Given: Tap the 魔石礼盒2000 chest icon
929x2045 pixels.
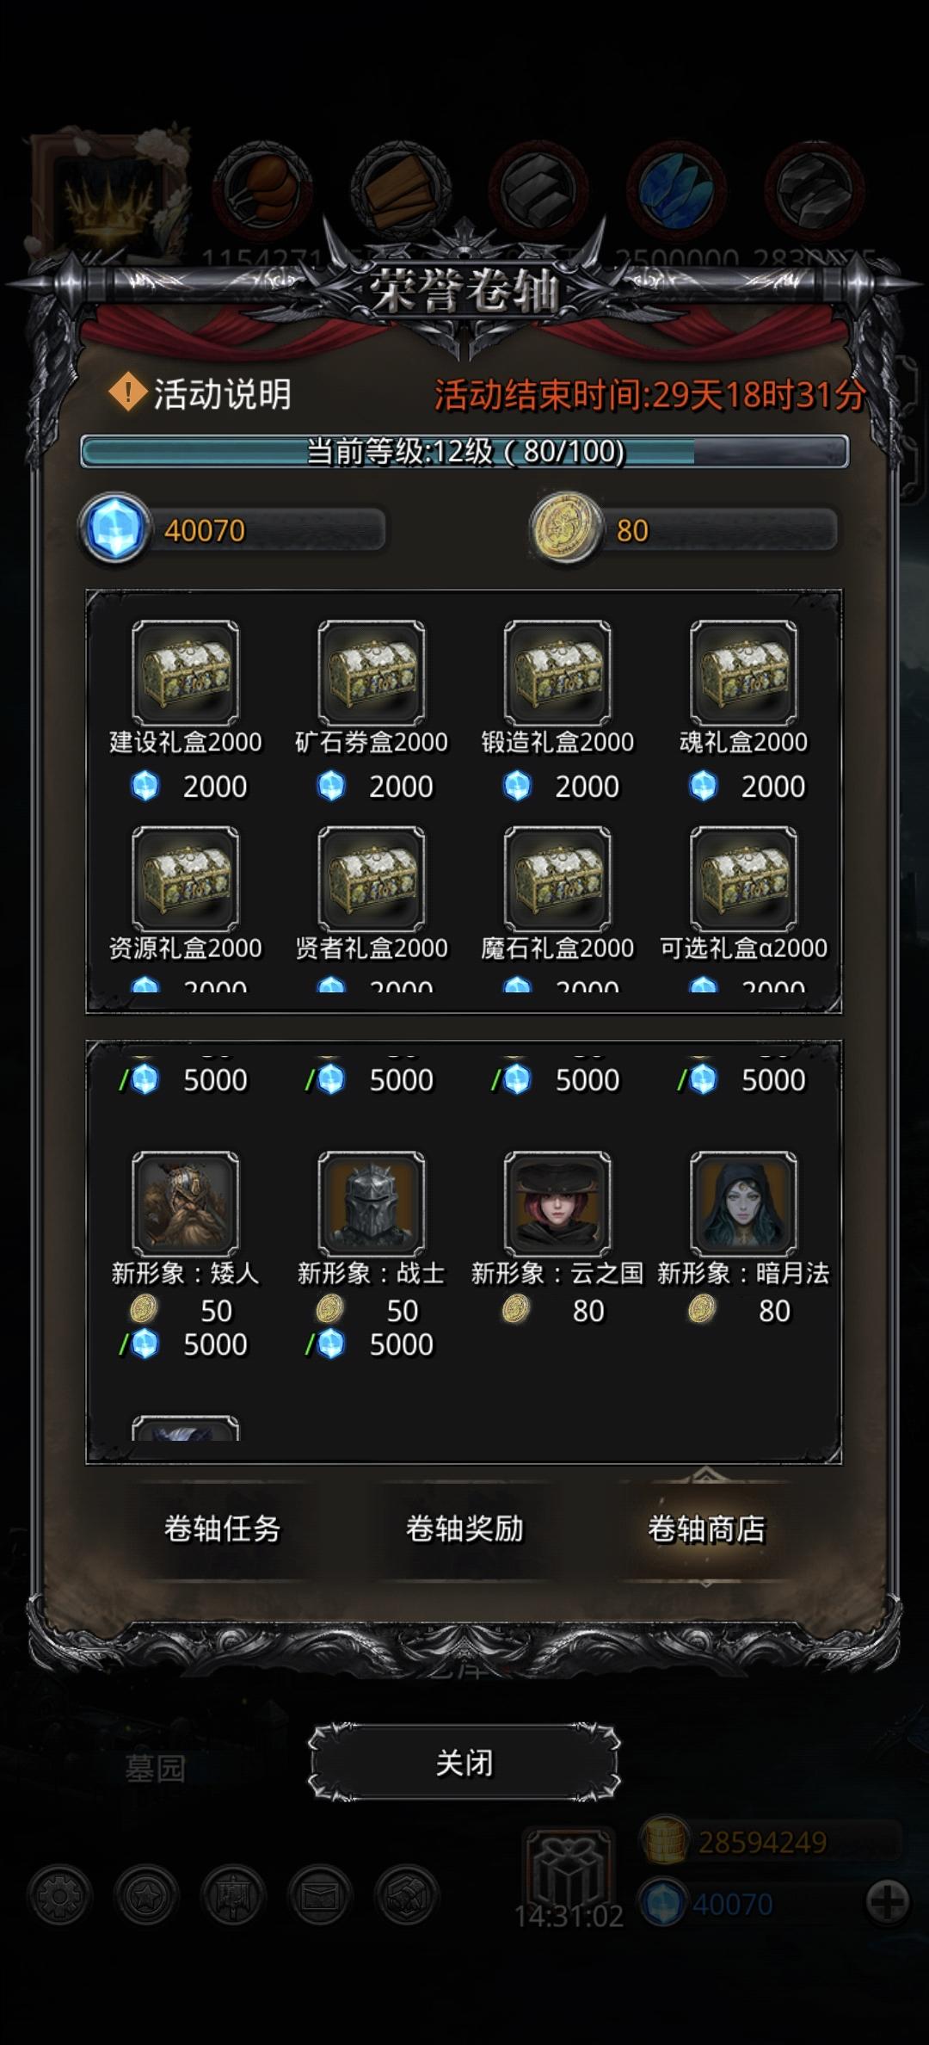Looking at the screenshot, I should 557,879.
